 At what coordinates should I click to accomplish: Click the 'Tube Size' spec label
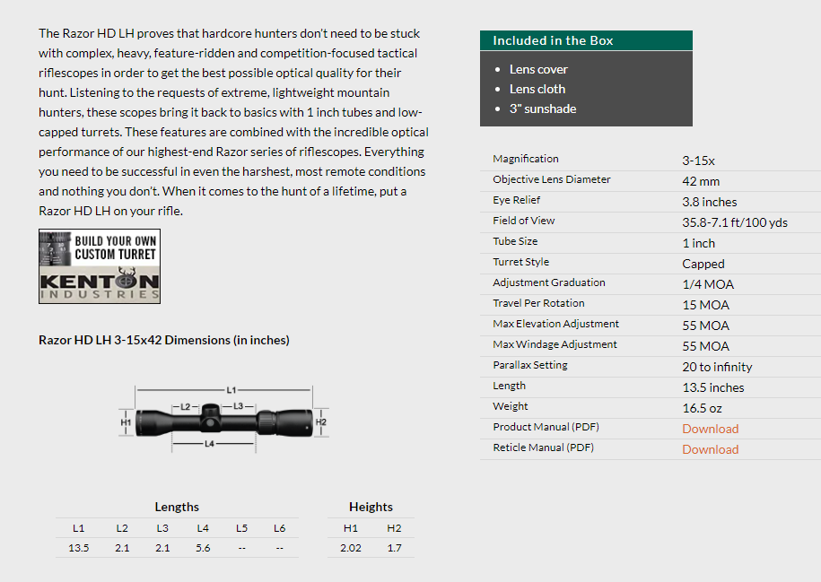point(515,241)
